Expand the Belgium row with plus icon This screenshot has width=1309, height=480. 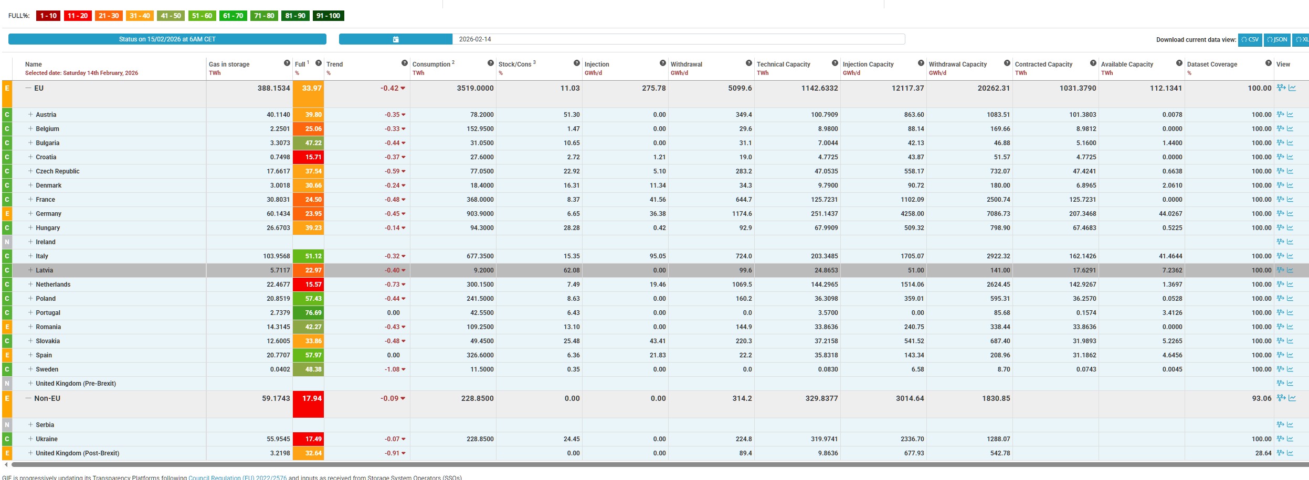point(30,128)
